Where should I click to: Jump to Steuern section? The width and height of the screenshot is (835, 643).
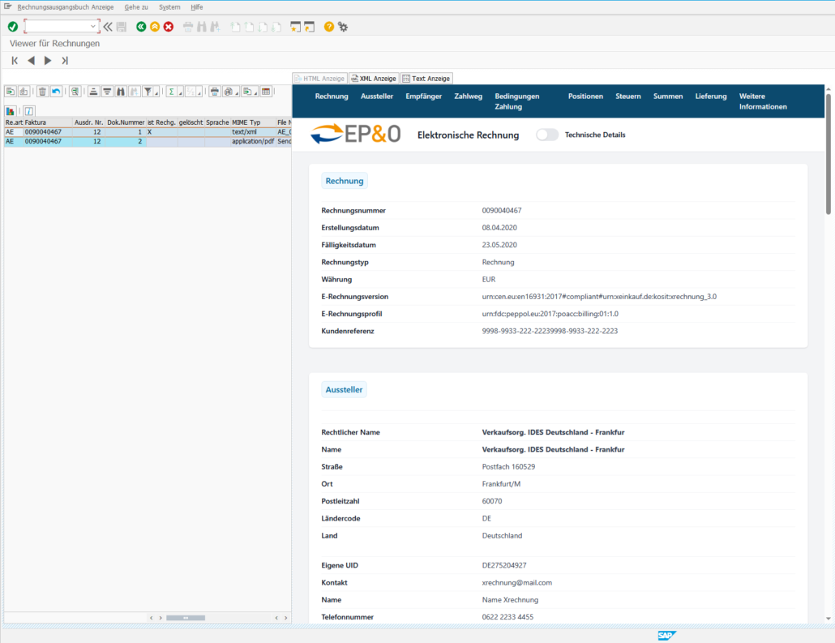pos(627,96)
